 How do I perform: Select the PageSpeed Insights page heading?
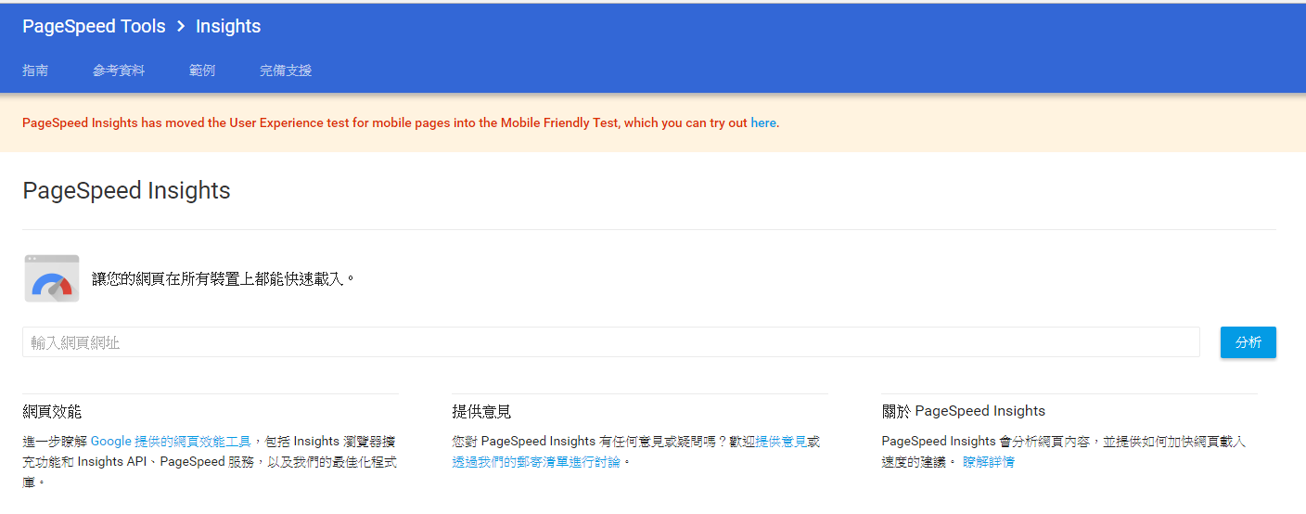(x=126, y=190)
